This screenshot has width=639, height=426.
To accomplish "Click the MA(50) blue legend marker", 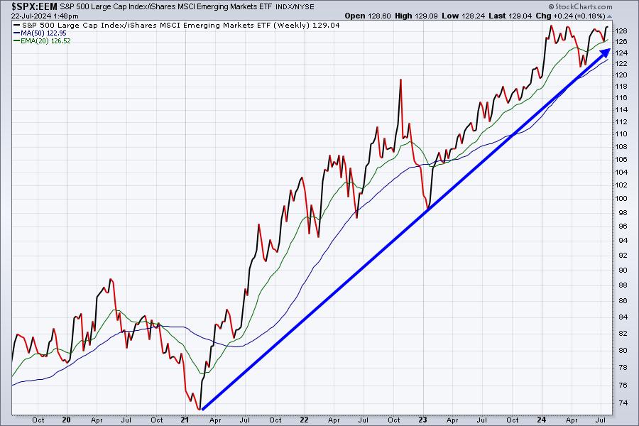I will (16, 33).
